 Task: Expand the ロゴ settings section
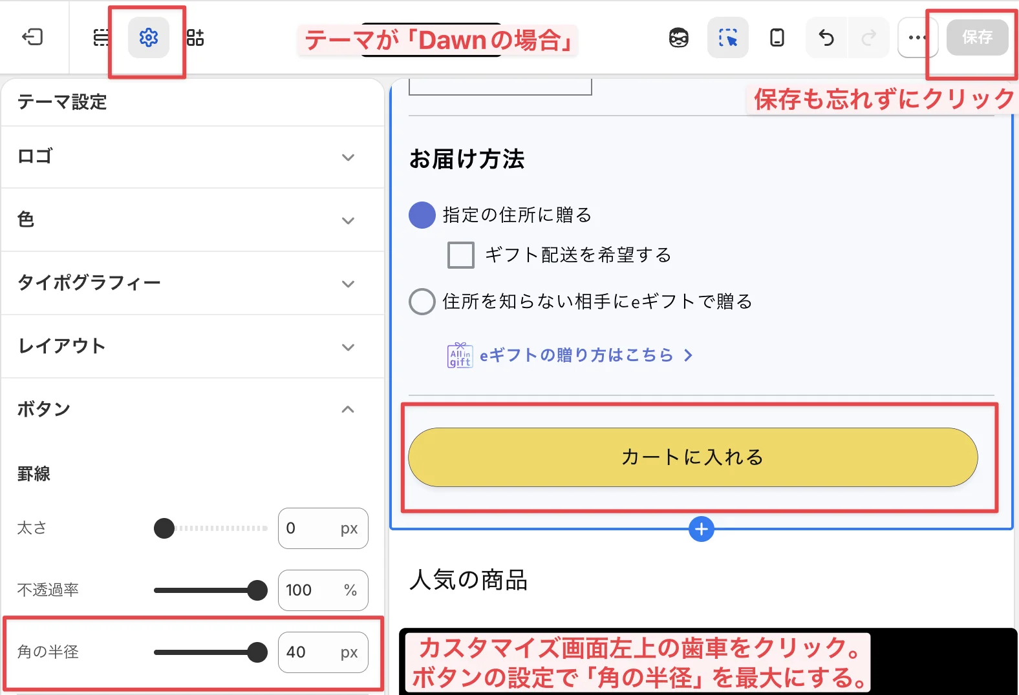pyautogui.click(x=193, y=157)
